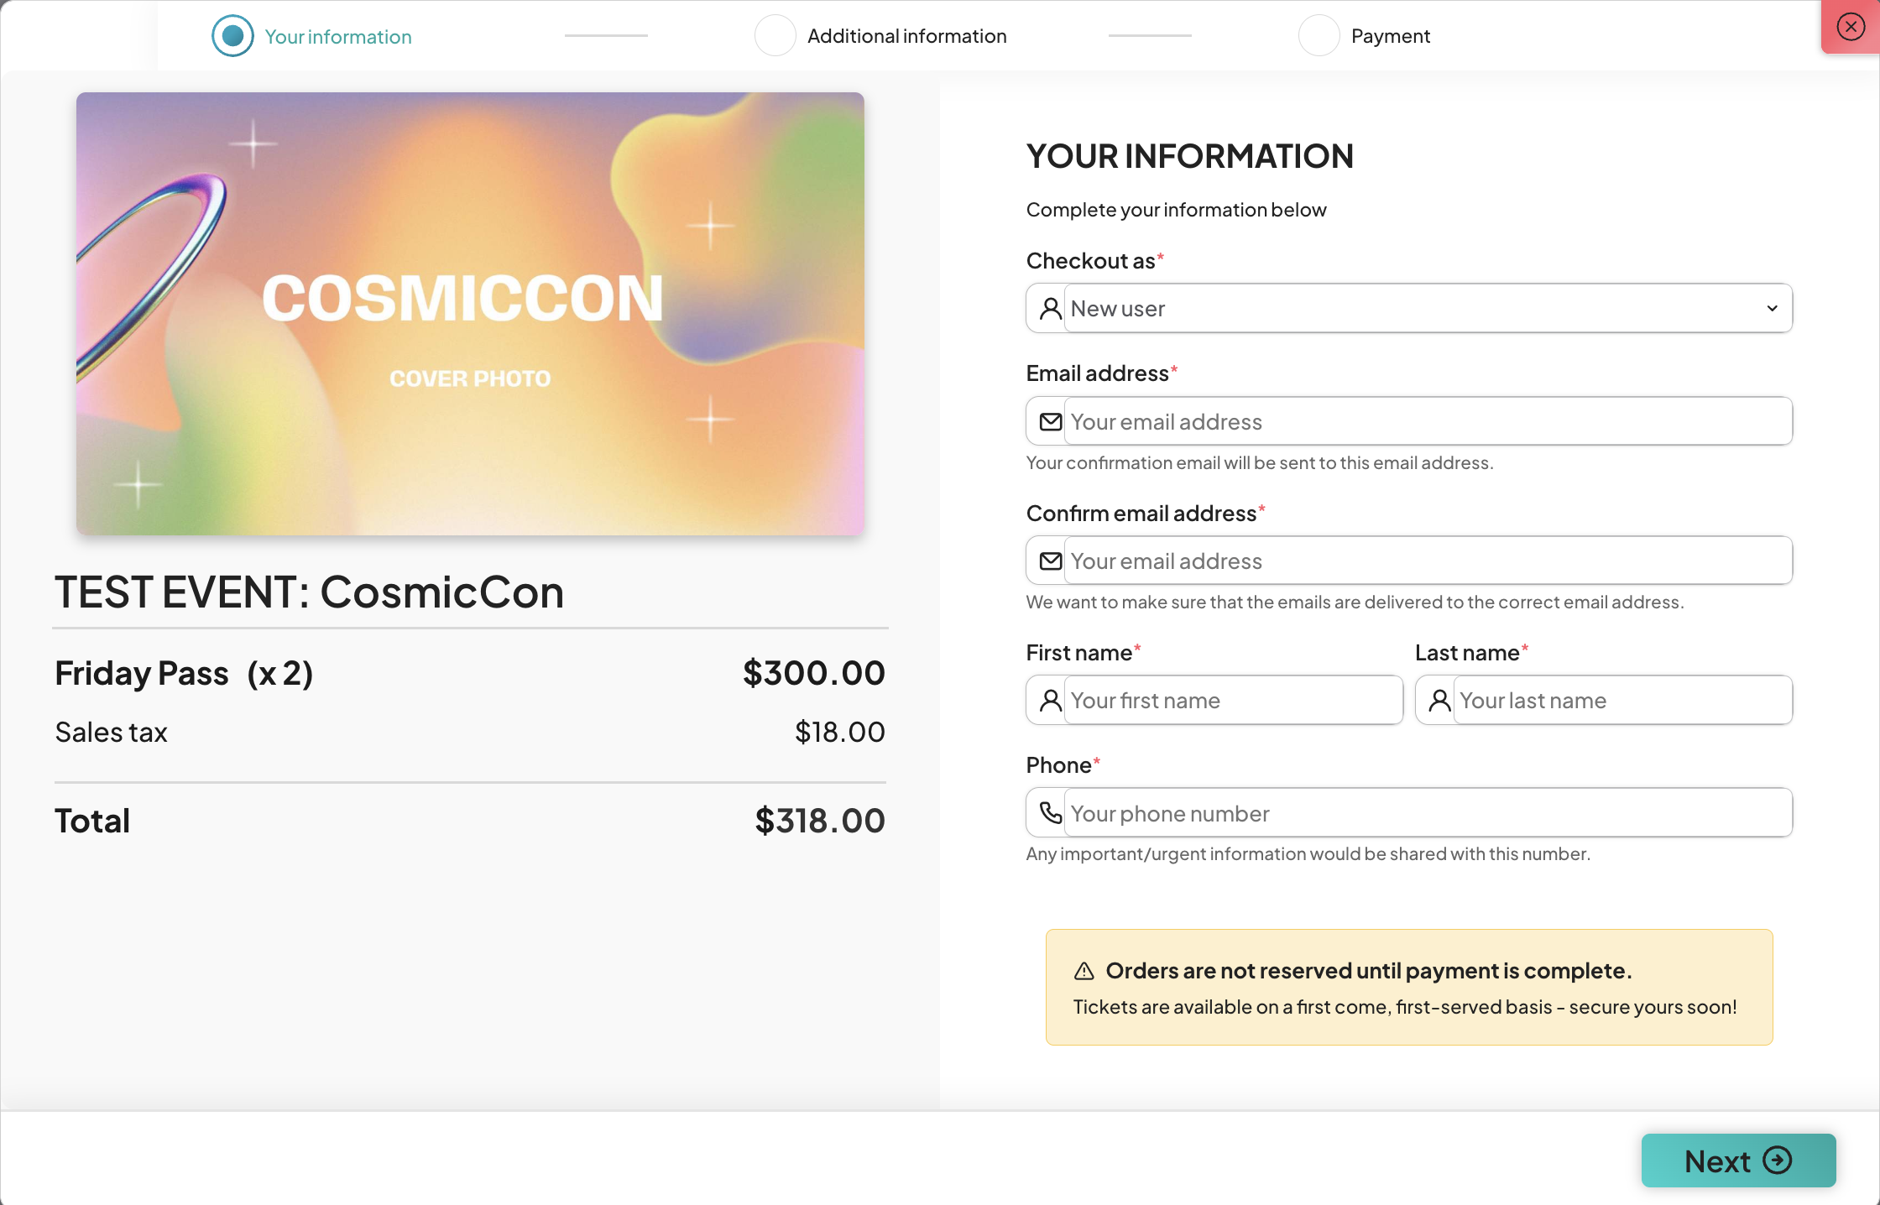Go to the Payment step label

[x=1390, y=36]
